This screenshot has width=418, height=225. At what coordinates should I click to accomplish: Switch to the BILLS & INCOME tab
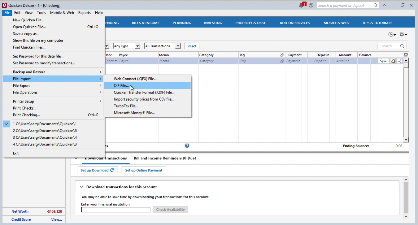coord(146,23)
